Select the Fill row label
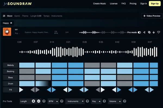 [x=11, y=90]
